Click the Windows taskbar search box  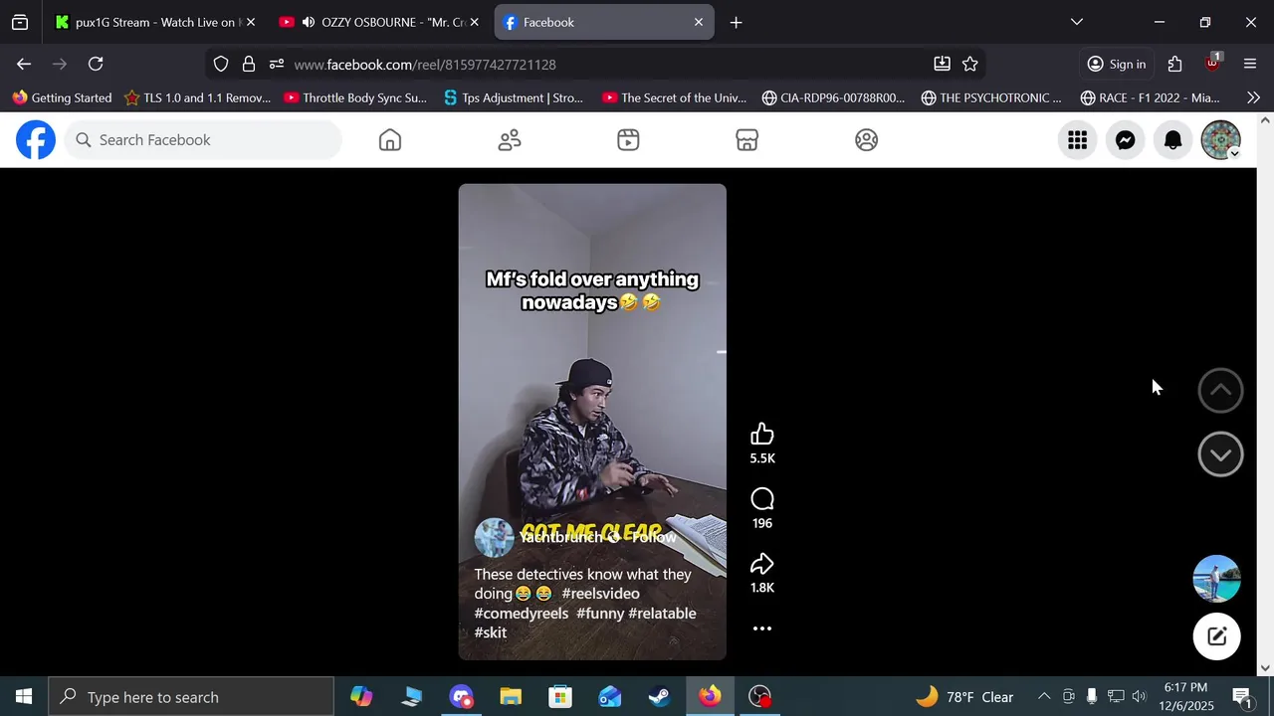pyautogui.click(x=191, y=697)
